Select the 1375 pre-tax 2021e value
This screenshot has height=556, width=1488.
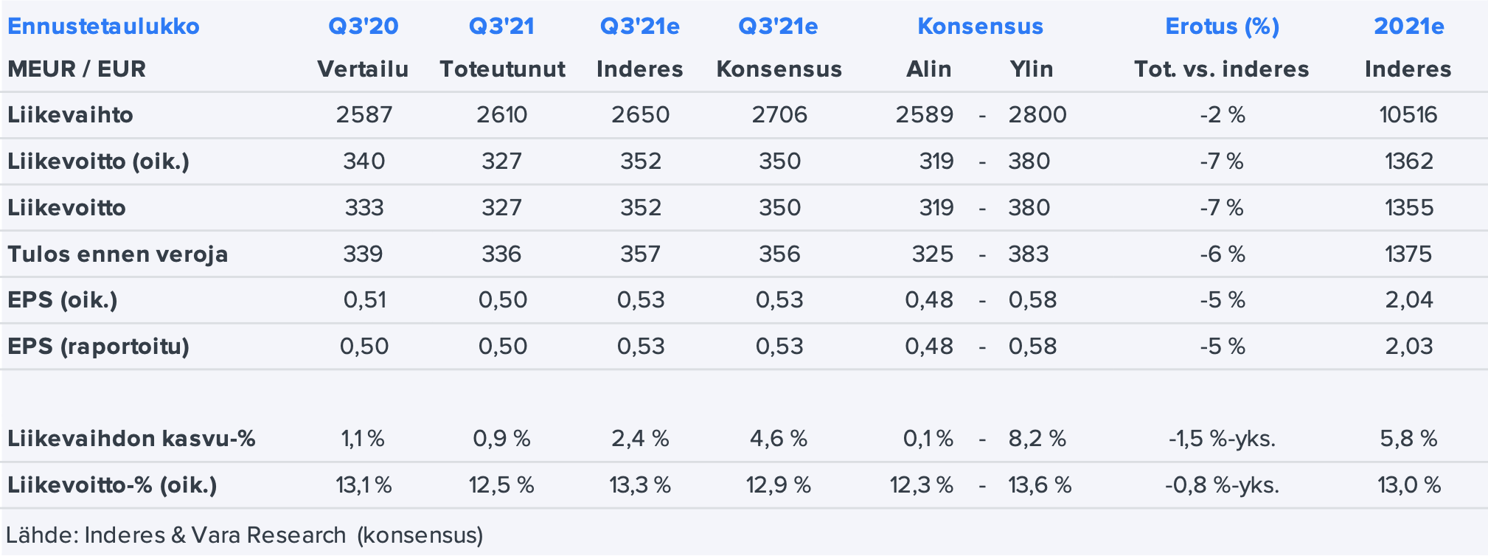(1408, 254)
